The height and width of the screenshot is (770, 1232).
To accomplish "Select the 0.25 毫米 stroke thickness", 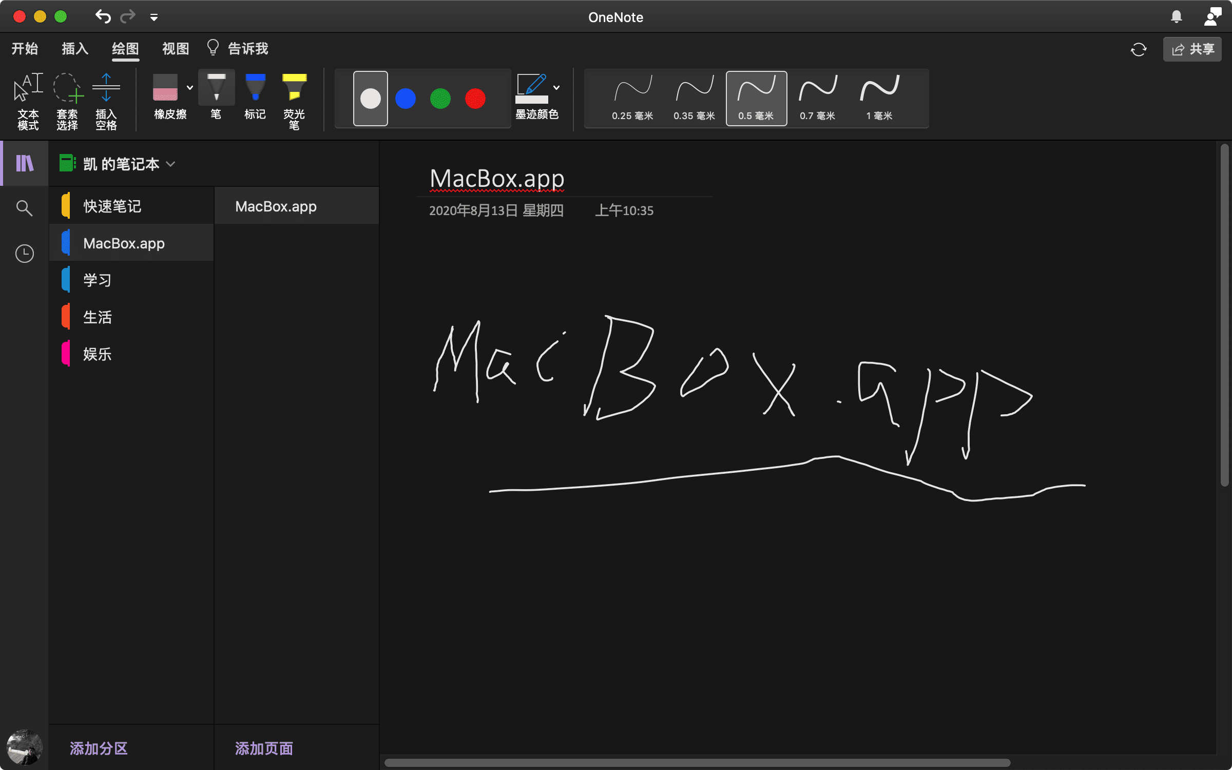I will pyautogui.click(x=633, y=98).
